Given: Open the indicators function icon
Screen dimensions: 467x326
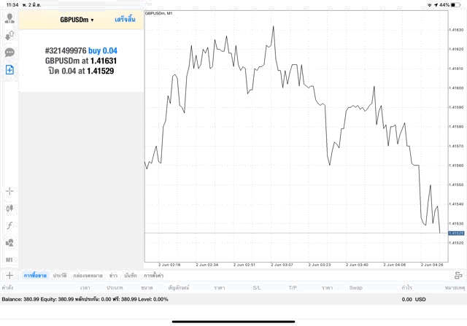Looking at the screenshot, I should (9, 225).
